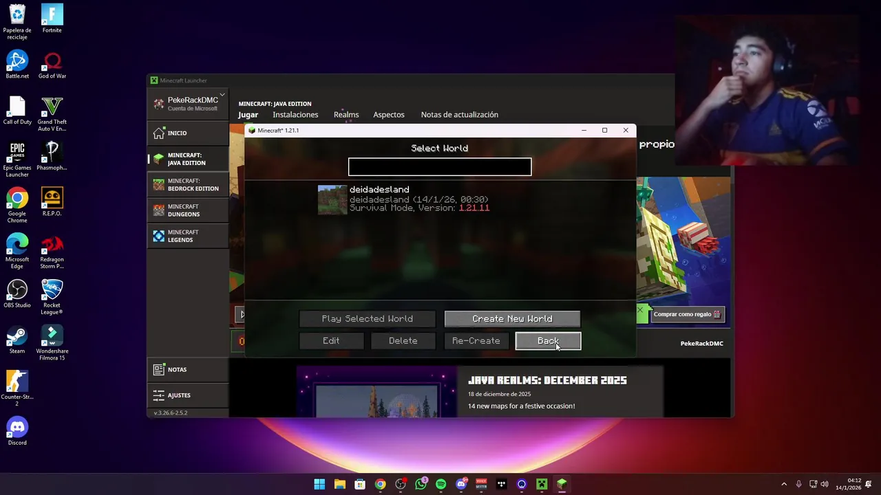Select Minecraft: Bedrock Edition in the sidebar
This screenshot has height=495, width=881.
[x=188, y=184]
